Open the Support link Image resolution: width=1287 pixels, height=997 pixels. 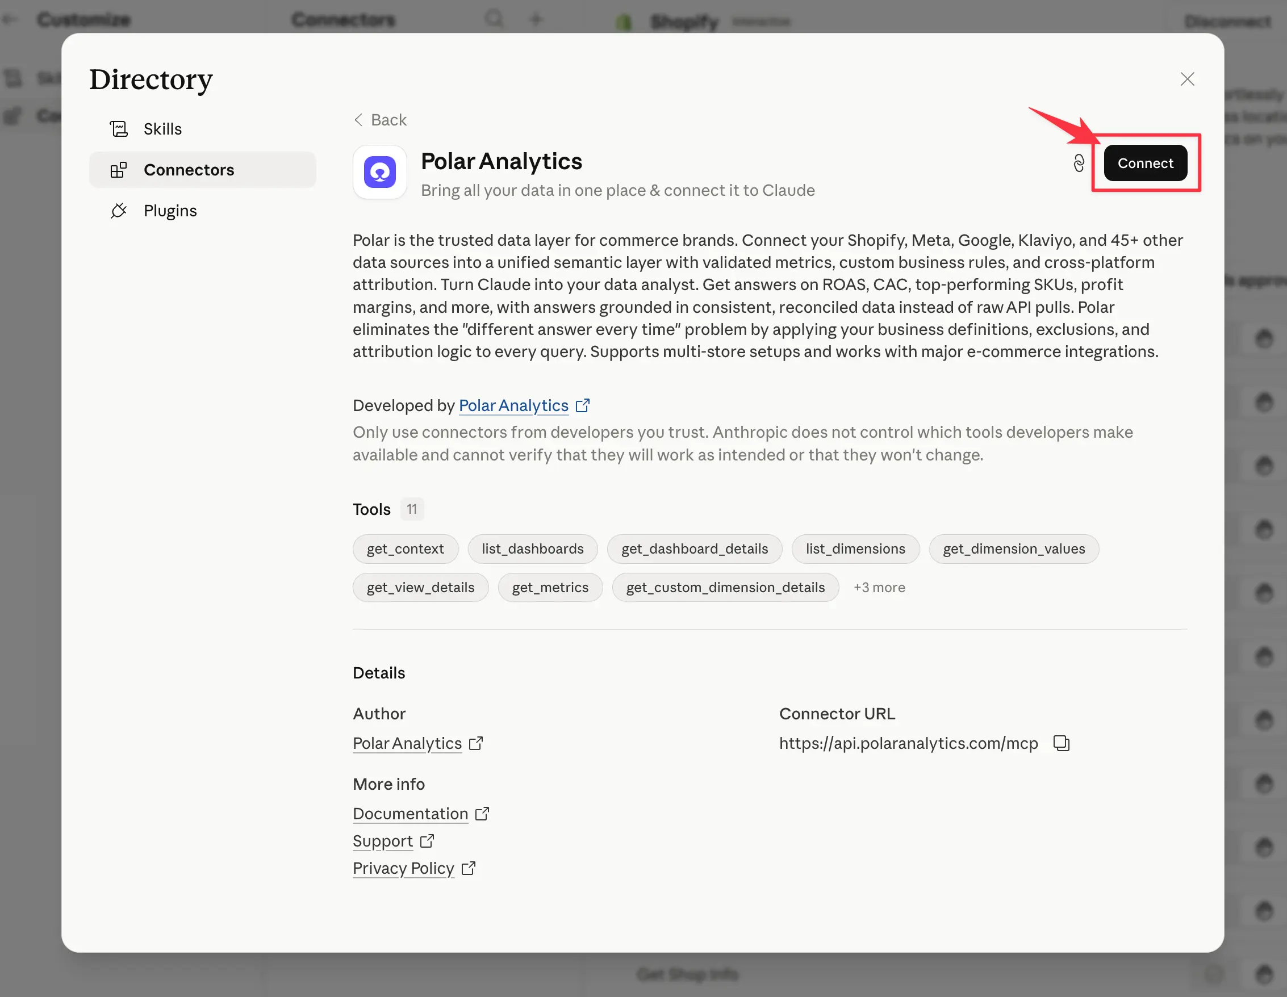[382, 841]
